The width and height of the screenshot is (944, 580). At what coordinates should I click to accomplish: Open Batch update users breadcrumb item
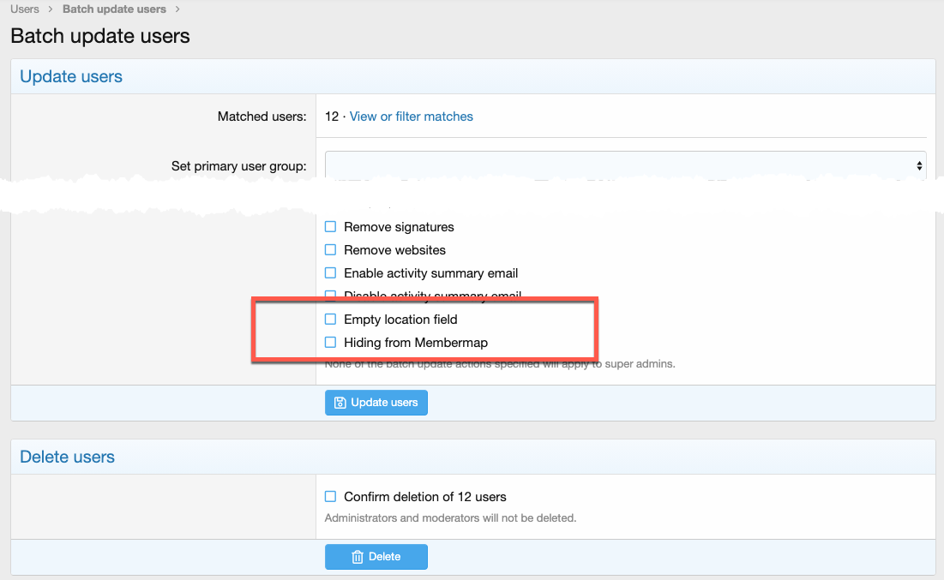click(114, 9)
